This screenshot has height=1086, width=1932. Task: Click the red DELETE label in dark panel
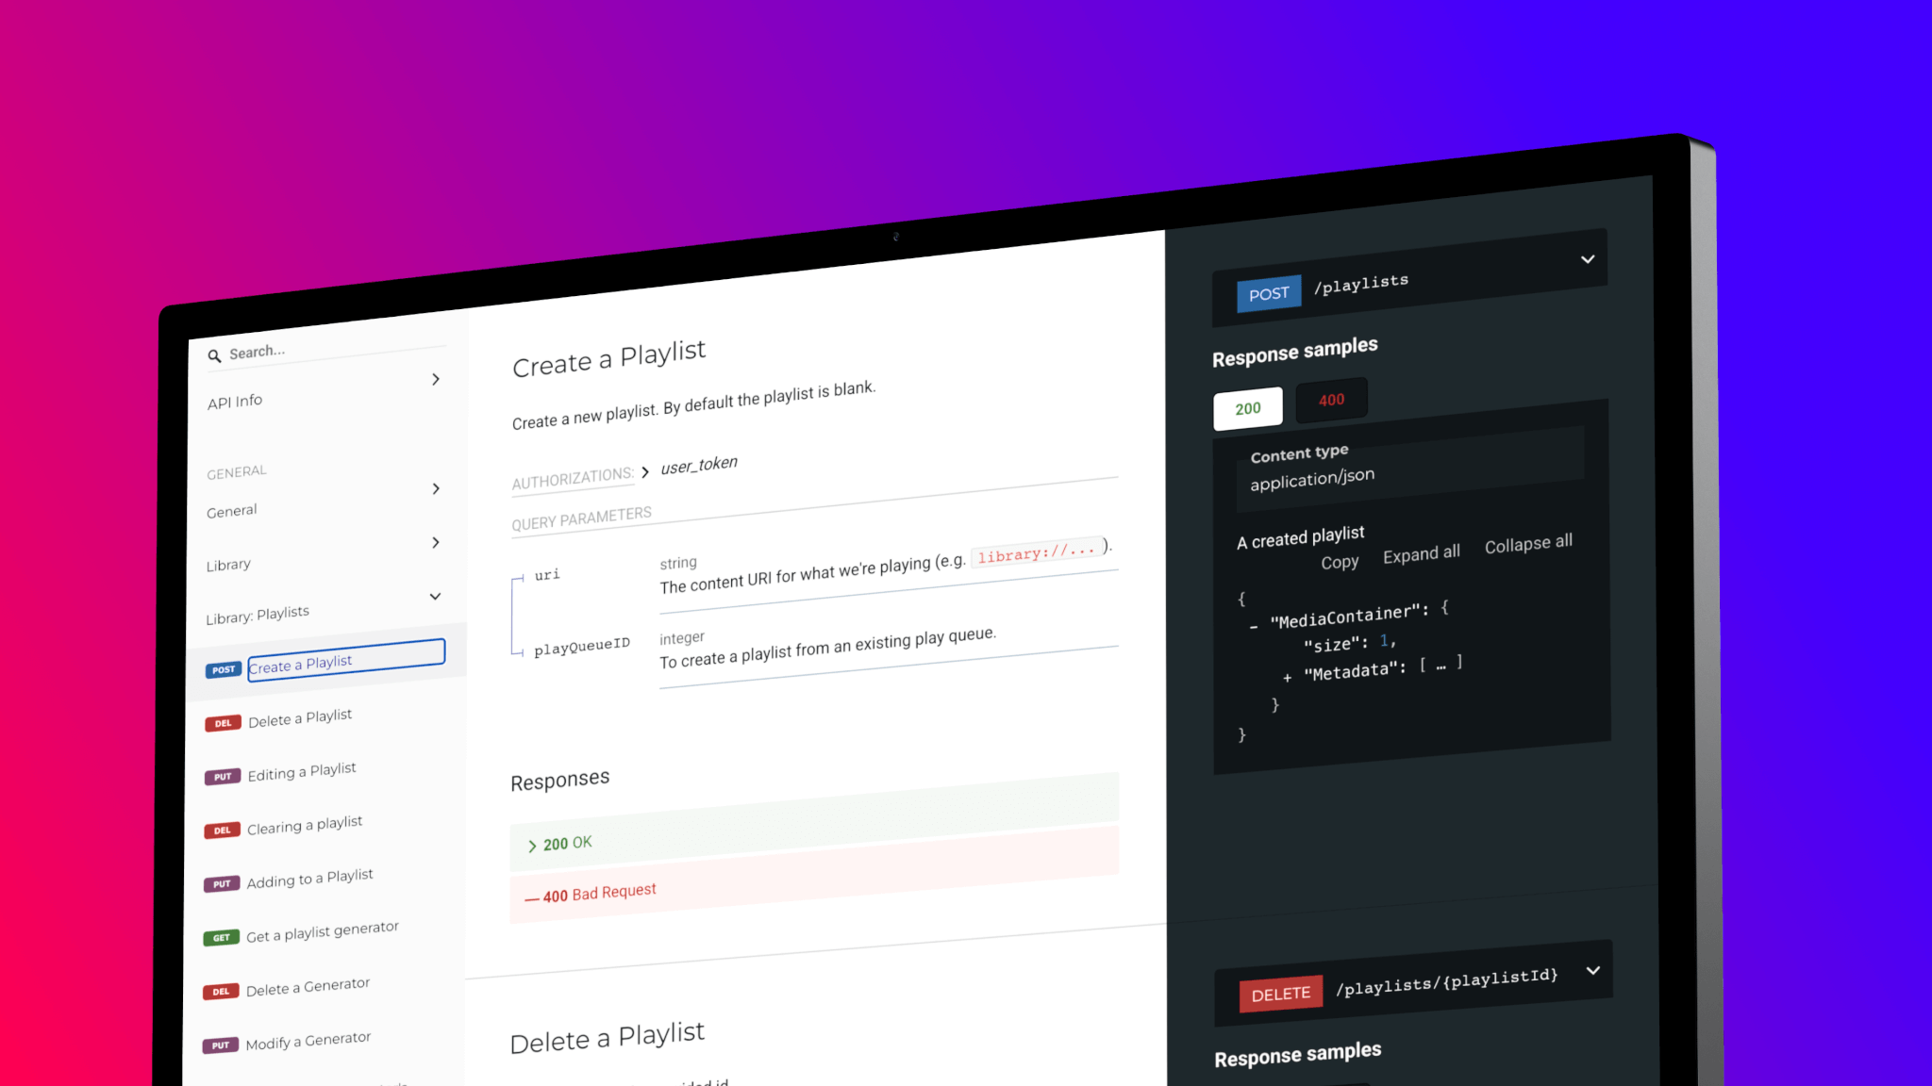tap(1280, 994)
